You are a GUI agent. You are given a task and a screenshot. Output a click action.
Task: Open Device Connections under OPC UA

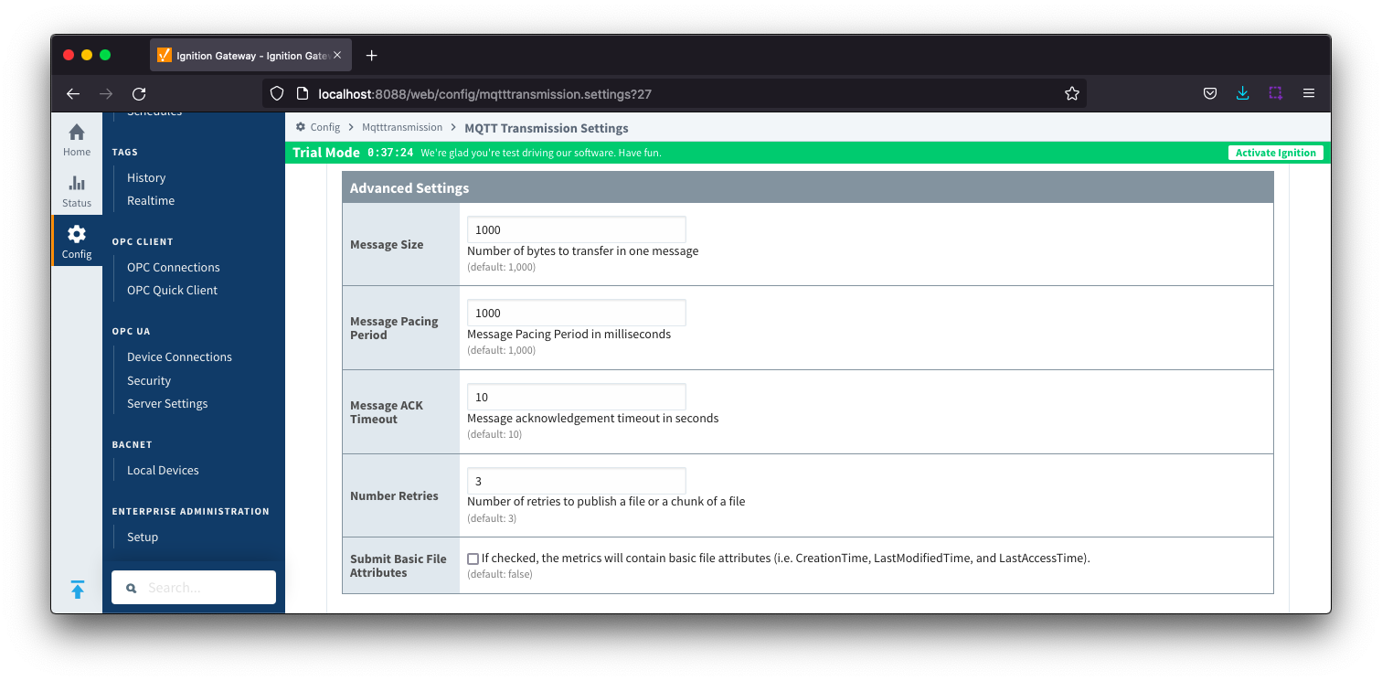pyautogui.click(x=179, y=356)
